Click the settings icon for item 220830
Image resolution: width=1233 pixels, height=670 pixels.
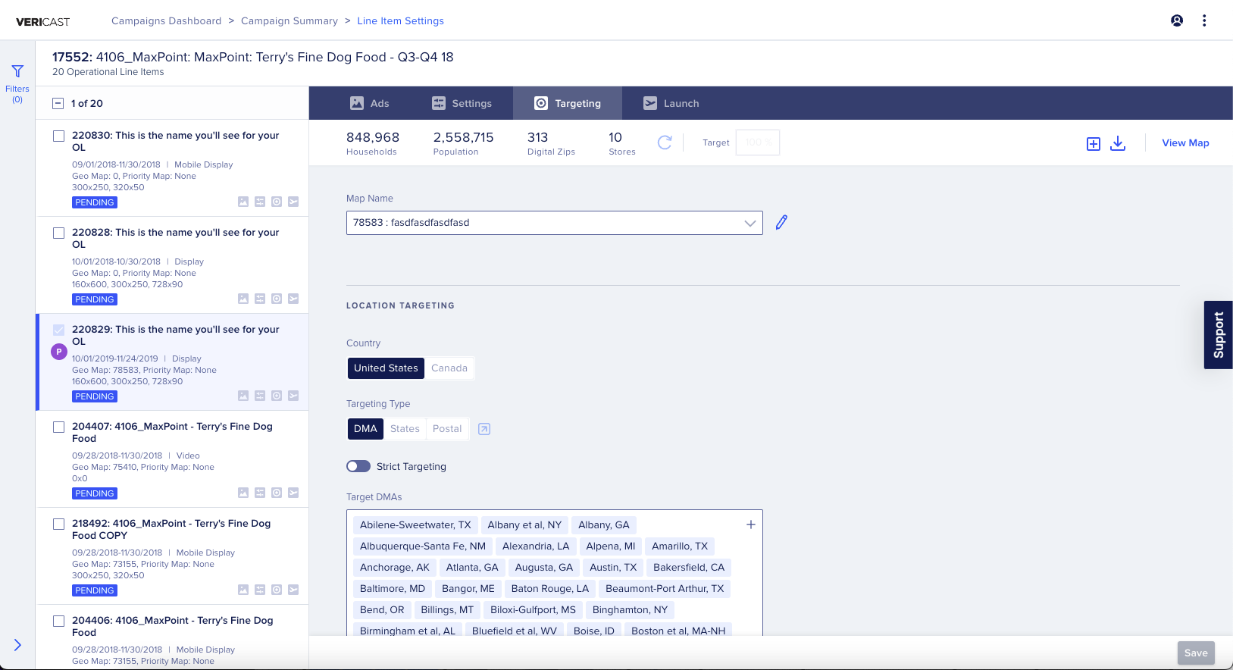[260, 202]
